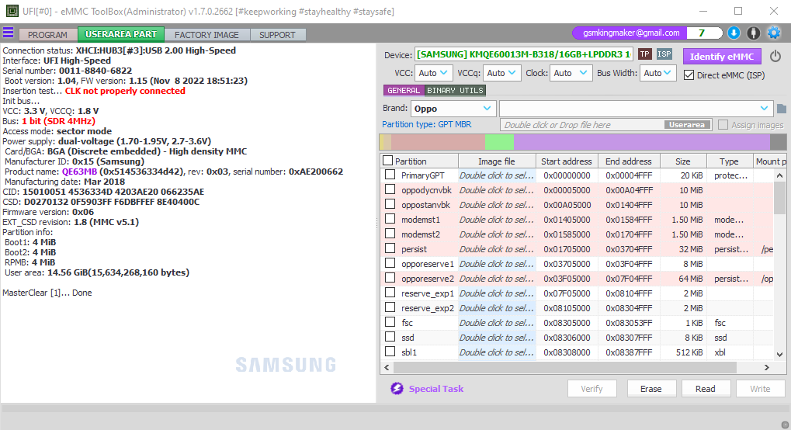This screenshot has height=430, width=791.
Task: Click the Special Task purple icon
Action: [397, 388]
